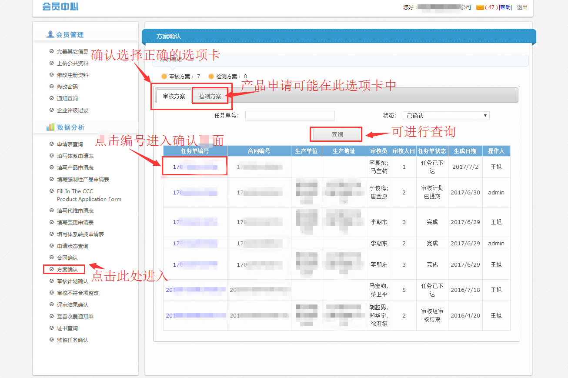
Task: Open 填写产品申请表 in the sidebar
Action: click(75, 167)
